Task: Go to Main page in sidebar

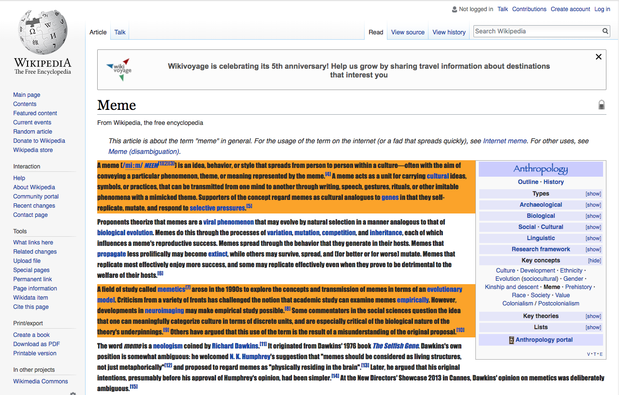Action: point(27,95)
